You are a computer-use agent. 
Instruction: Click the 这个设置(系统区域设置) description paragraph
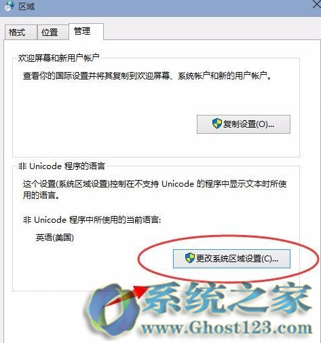(x=155, y=189)
